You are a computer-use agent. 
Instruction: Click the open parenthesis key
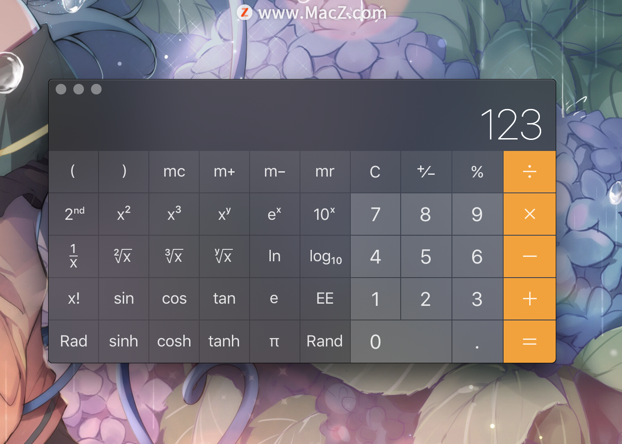click(x=73, y=172)
